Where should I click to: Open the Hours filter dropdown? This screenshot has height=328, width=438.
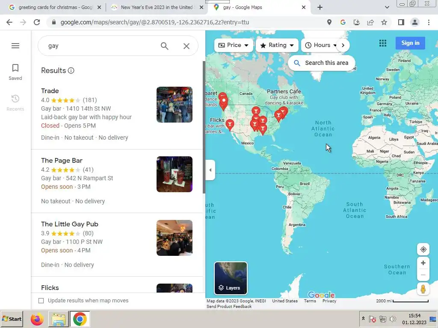[320, 45]
